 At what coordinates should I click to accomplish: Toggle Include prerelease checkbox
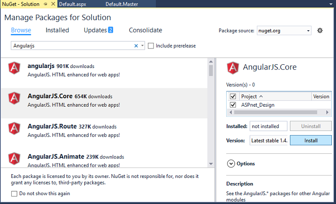coord(151,46)
